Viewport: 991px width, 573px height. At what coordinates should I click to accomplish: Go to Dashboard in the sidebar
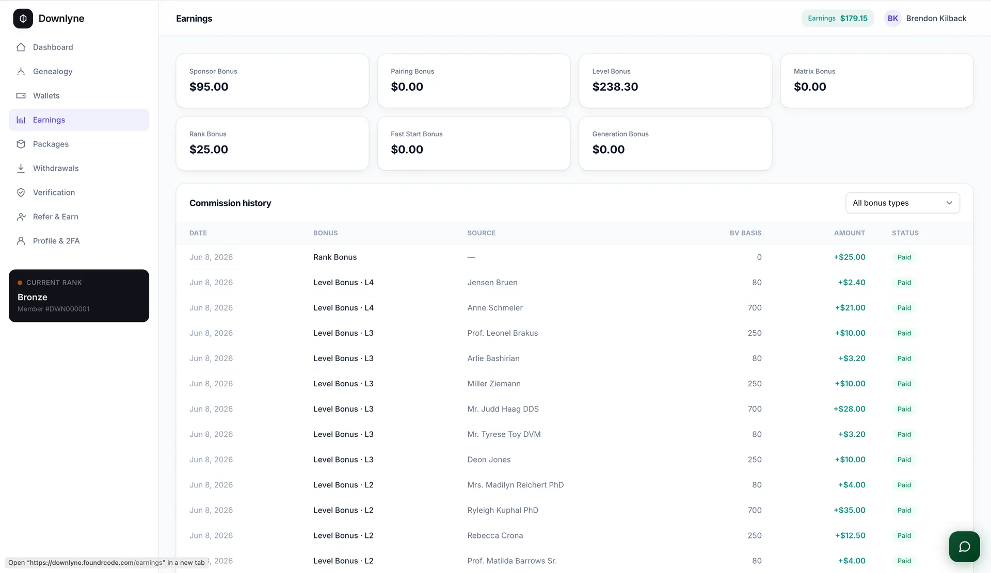(x=79, y=47)
